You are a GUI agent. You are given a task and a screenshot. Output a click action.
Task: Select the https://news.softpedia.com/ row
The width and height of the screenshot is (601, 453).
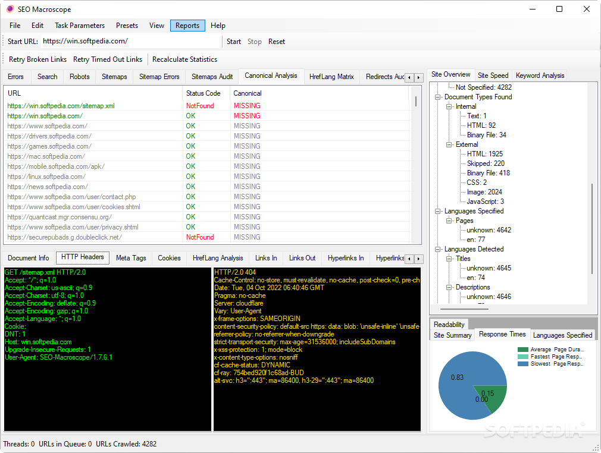click(206, 187)
